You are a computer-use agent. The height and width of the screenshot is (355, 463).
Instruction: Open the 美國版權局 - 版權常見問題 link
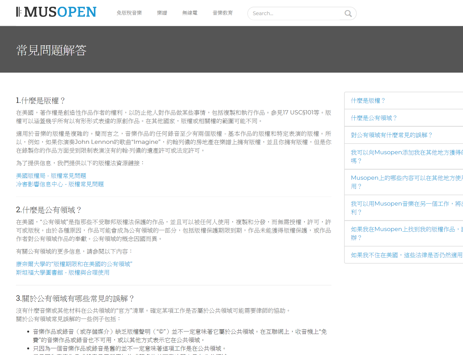(51, 176)
